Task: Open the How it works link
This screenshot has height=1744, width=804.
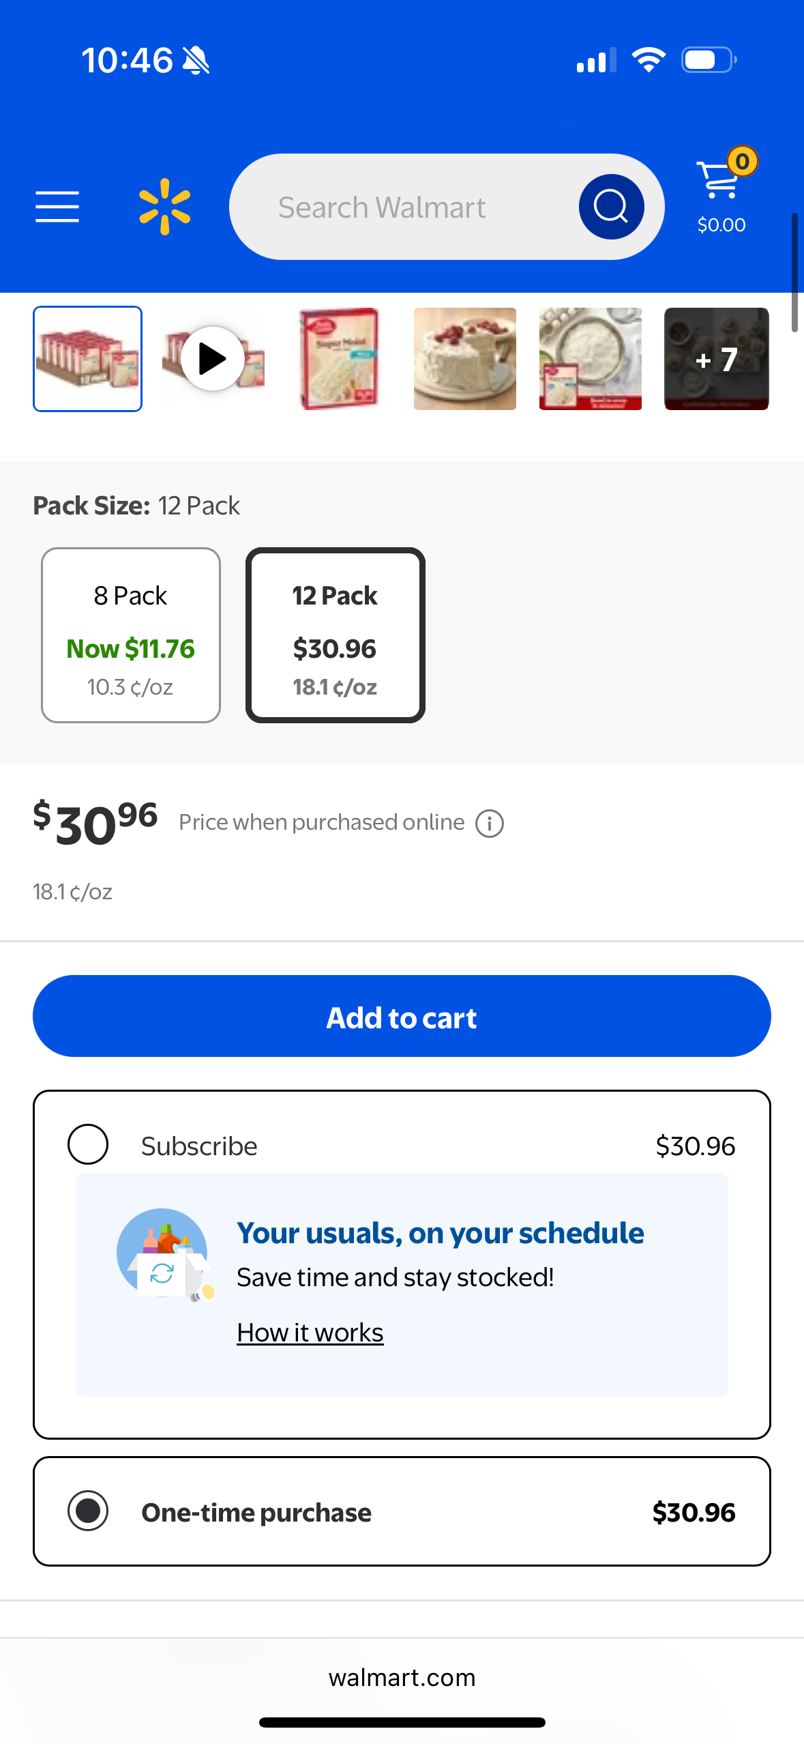Action: (310, 1332)
